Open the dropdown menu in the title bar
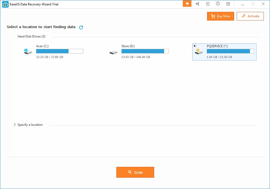The width and height of the screenshot is (270, 189). [x=228, y=4]
